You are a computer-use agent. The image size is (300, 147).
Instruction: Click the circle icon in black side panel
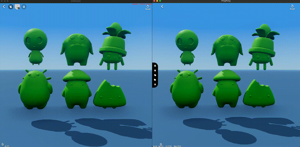[155, 70]
